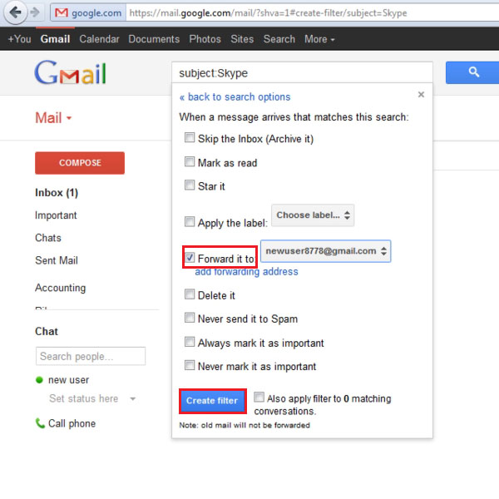The image size is (499, 499).
Task: Open the More menu in top bar
Action: (319, 39)
